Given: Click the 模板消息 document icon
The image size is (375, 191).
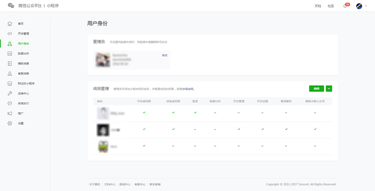Looking at the screenshot, I should (10, 64).
